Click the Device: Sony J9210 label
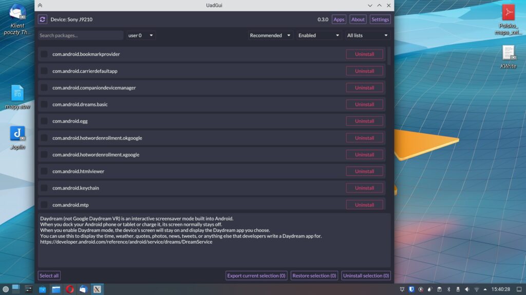This screenshot has height=295, width=526. pos(71,19)
